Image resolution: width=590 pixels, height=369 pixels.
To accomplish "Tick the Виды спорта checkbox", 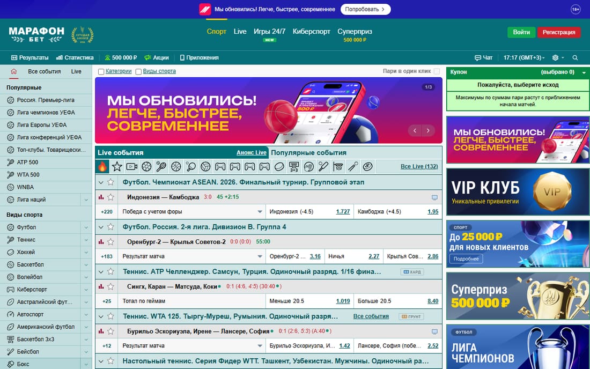I will click(x=138, y=71).
